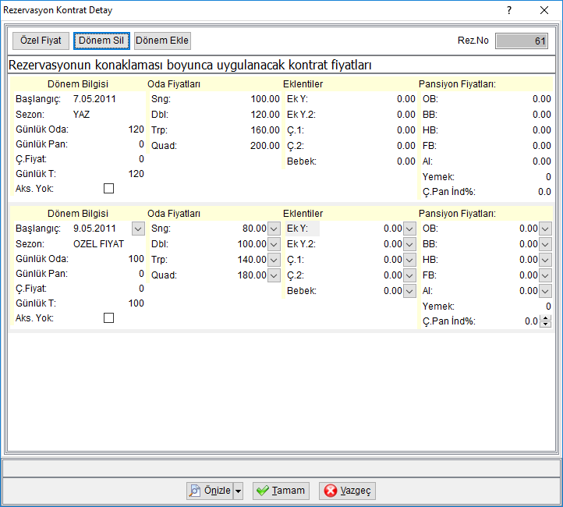
Task: Toggle Aks. Yok checkbox in YAZ period
Action: point(109,189)
